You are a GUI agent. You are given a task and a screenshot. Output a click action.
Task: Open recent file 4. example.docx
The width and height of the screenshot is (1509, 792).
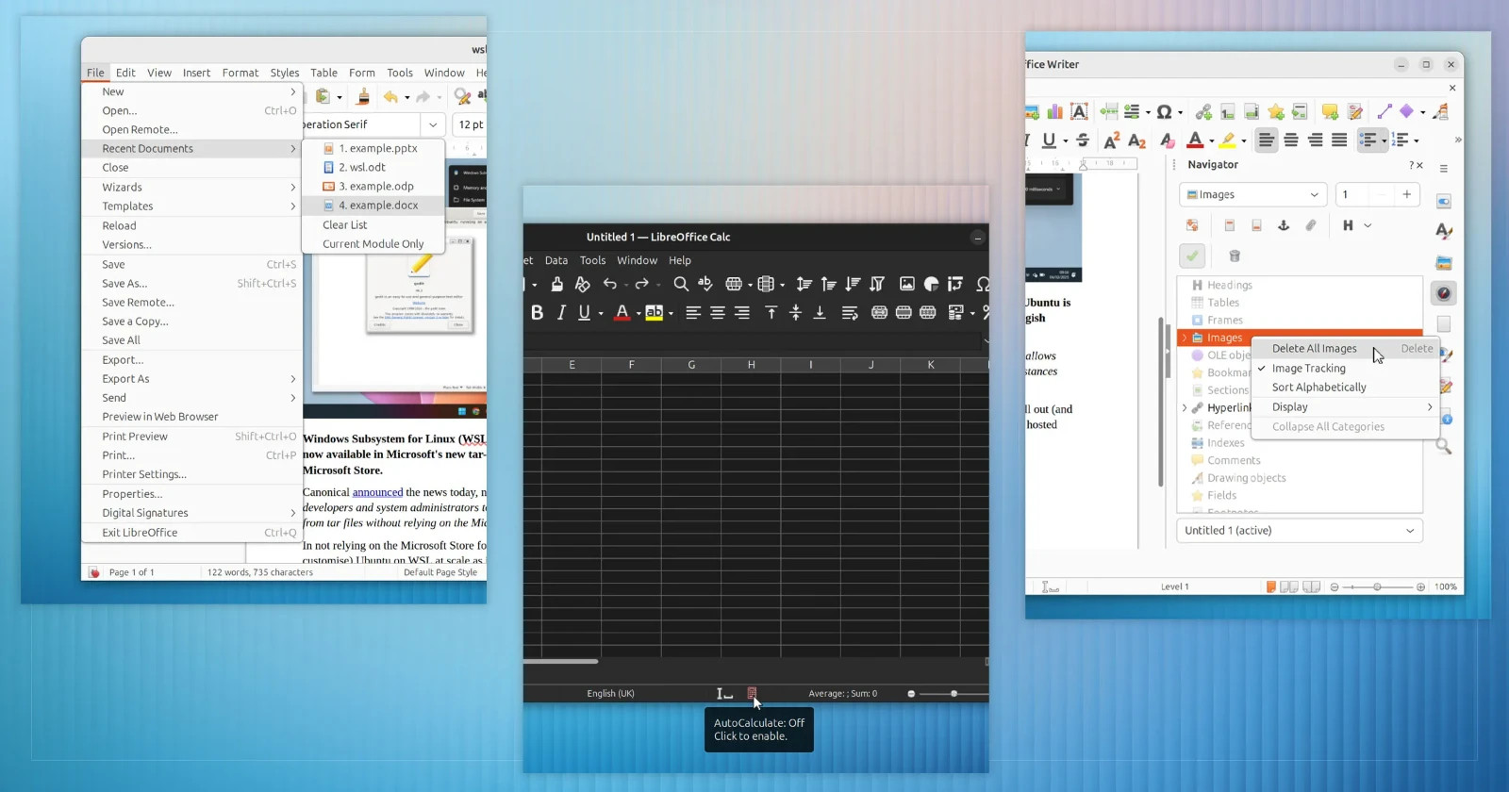373,206
